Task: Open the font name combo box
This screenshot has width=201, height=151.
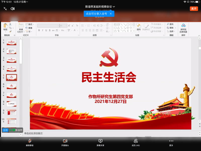Action: tap(48, 26)
